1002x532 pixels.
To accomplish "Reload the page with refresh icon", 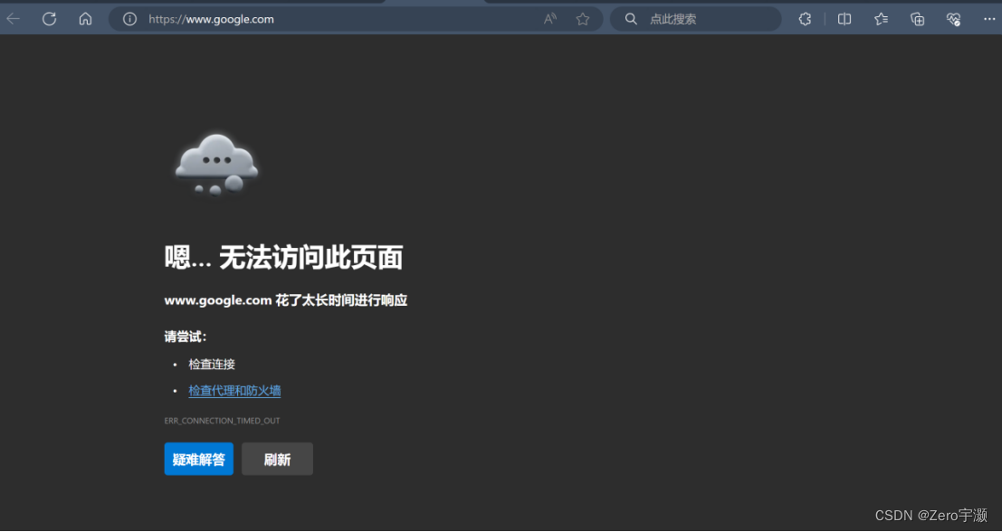I will point(49,19).
